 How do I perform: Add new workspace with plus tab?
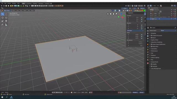click(51, 4)
